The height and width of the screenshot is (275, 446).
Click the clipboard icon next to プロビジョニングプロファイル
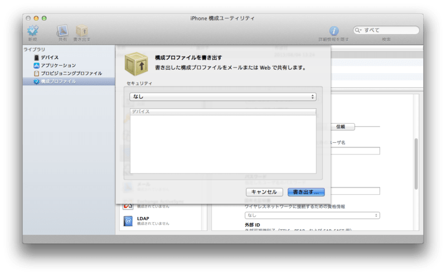pyautogui.click(x=36, y=74)
